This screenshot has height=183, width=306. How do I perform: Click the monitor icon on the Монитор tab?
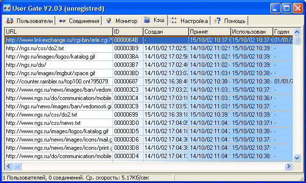[x=109, y=20]
